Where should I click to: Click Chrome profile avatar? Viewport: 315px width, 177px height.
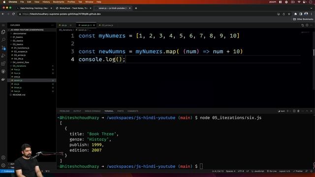pyautogui.click(x=306, y=14)
